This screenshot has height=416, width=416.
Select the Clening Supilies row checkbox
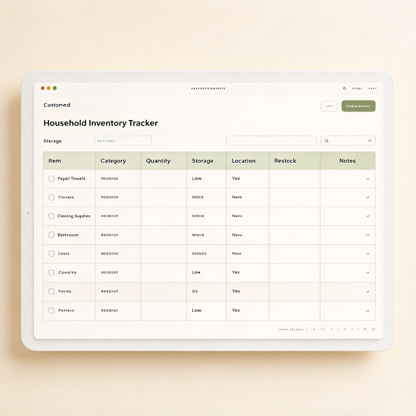pyautogui.click(x=52, y=216)
